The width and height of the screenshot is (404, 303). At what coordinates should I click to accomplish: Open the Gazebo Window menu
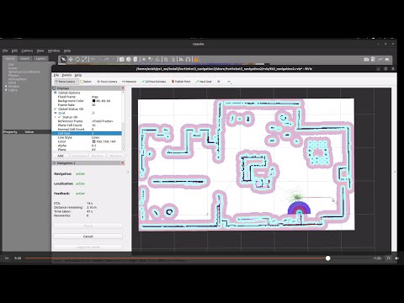point(54,50)
